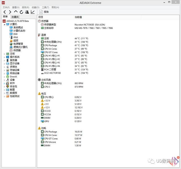
Task: Open the graph chart toolbar icon
Action: click(x=33, y=12)
